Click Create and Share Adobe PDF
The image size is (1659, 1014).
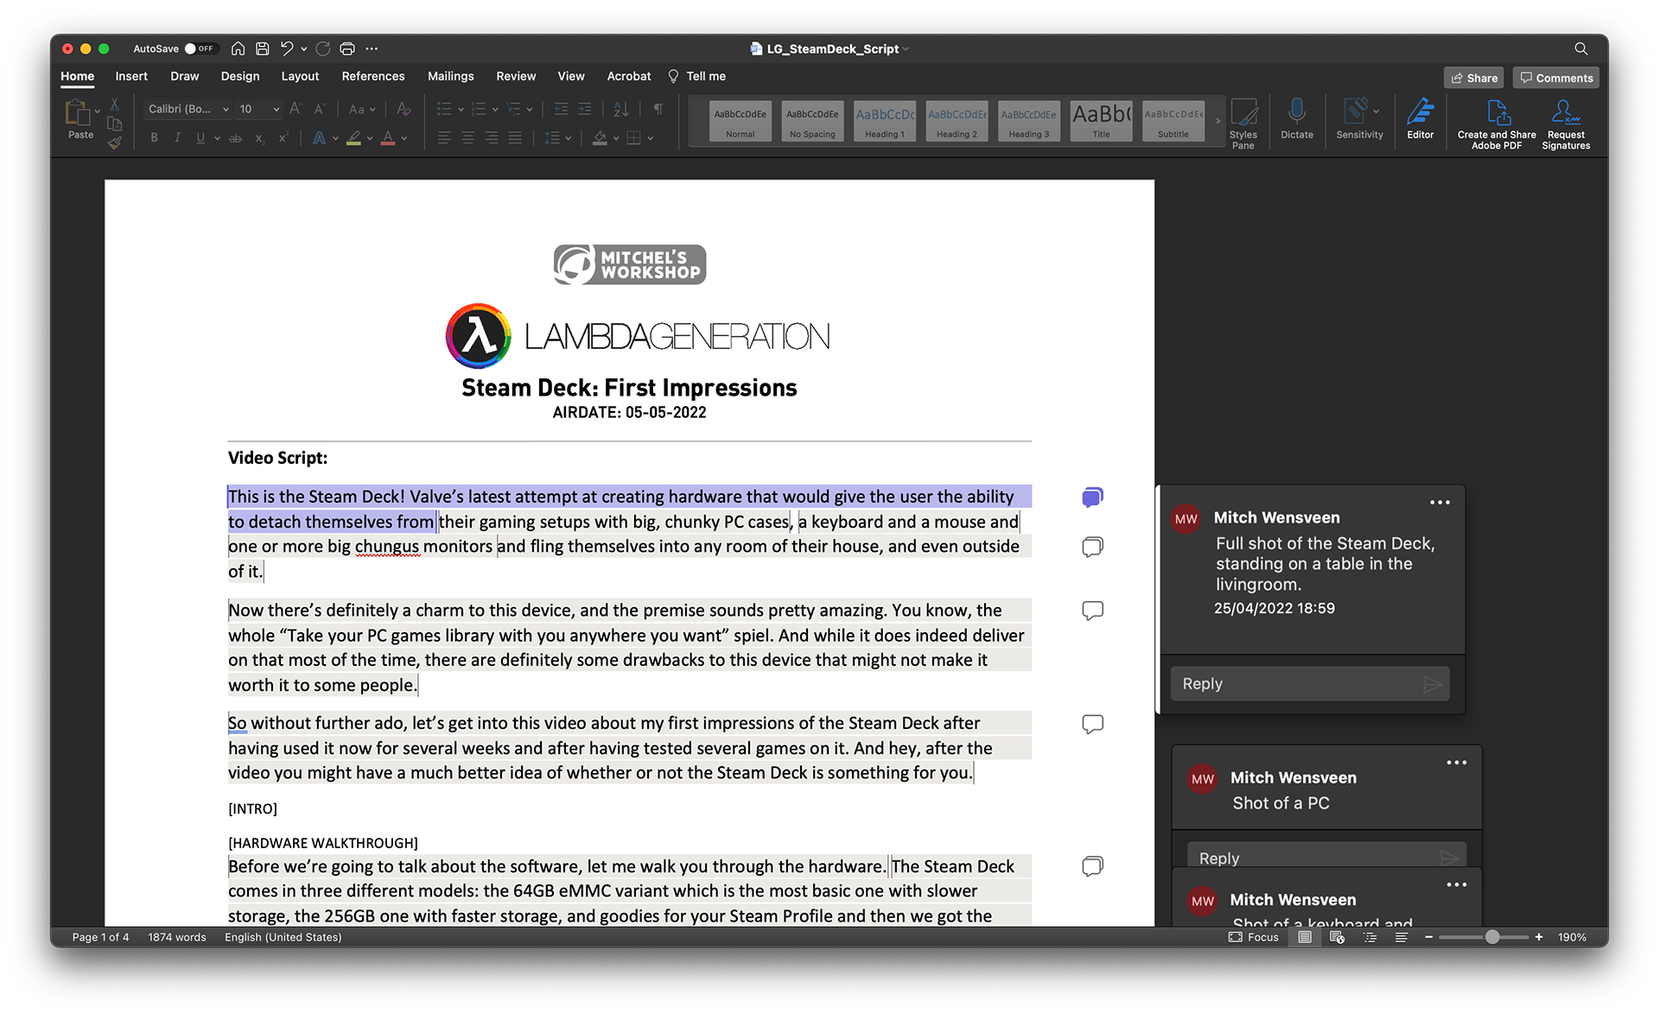[x=1497, y=124]
